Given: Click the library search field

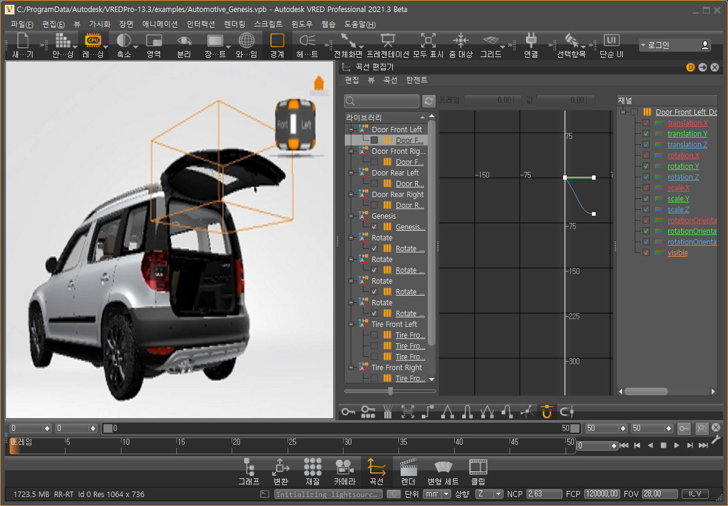Looking at the screenshot, I should 381,101.
